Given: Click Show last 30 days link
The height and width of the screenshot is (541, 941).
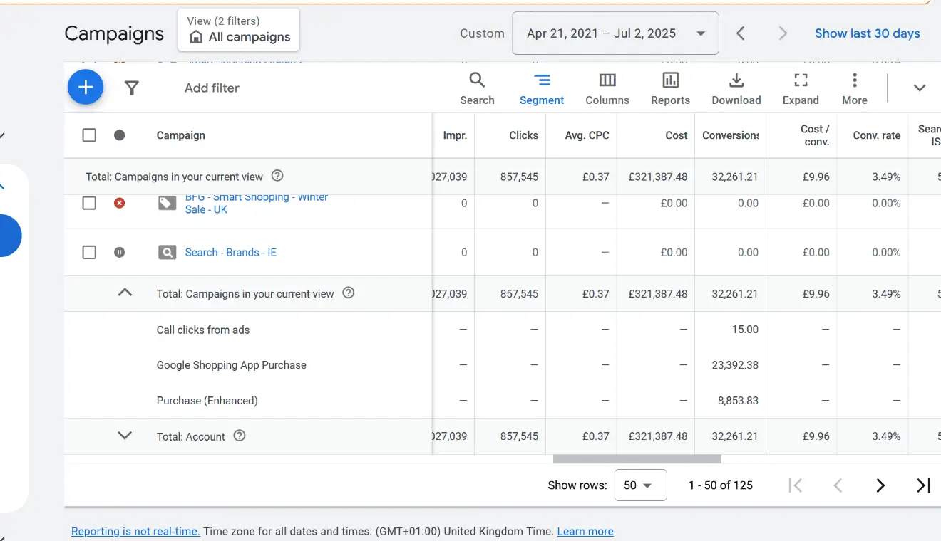Looking at the screenshot, I should (867, 33).
